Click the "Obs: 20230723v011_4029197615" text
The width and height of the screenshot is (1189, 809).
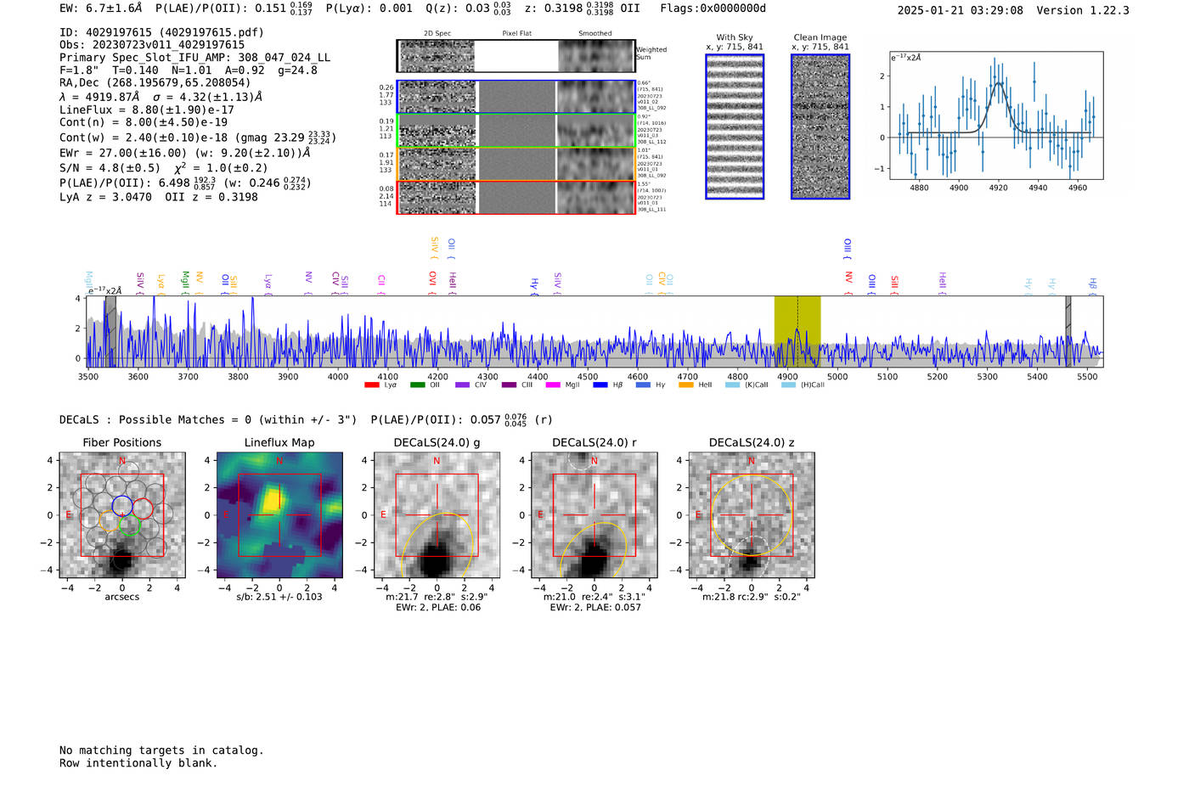pos(152,45)
